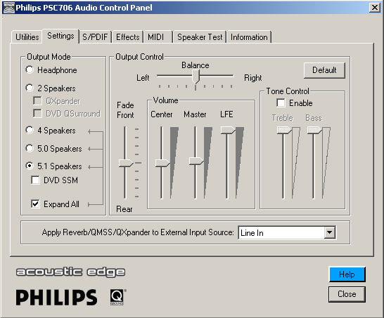Select the 5.1 Speakers radio button
Viewport: 384px width, 318px height.
tap(30, 166)
